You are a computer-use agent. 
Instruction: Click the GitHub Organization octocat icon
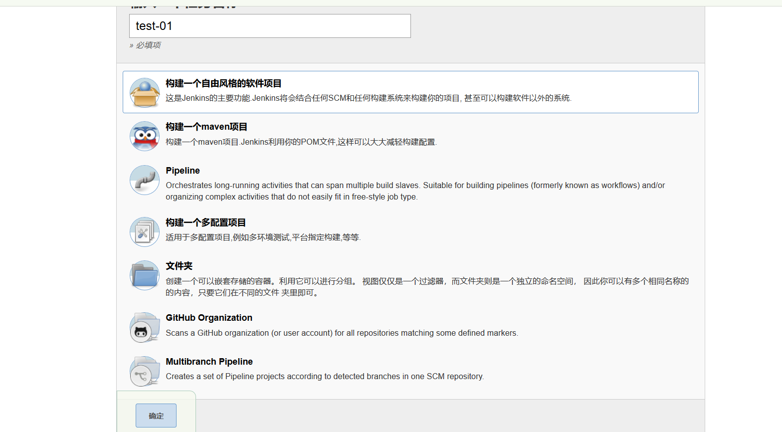(145, 327)
